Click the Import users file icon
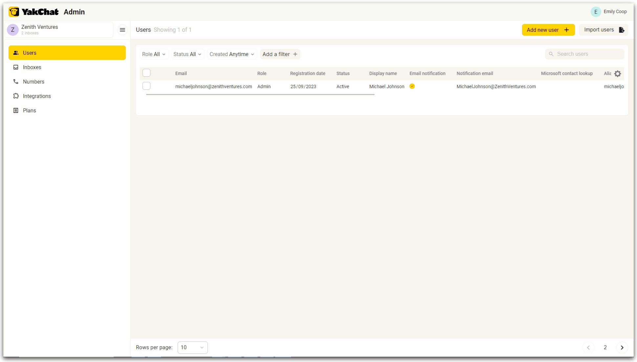The width and height of the screenshot is (637, 362). click(622, 30)
